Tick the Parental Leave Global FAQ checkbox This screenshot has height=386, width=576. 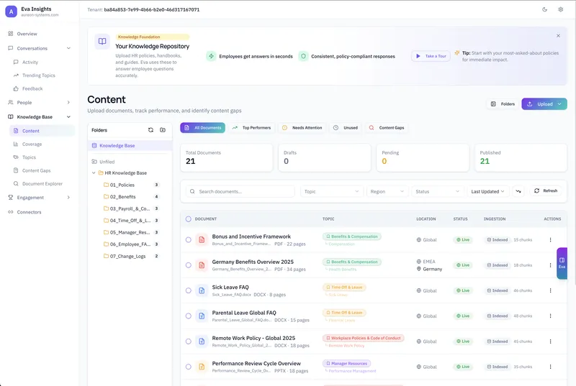pos(189,316)
